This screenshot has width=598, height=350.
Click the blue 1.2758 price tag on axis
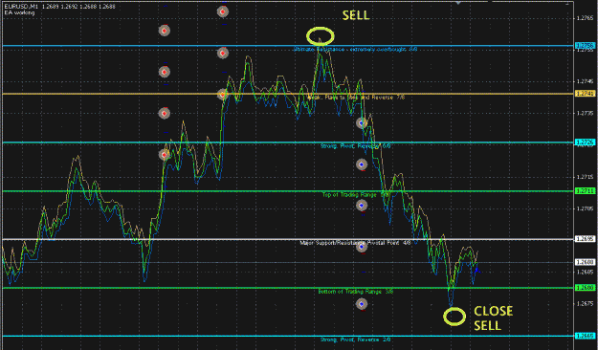pyautogui.click(x=585, y=46)
